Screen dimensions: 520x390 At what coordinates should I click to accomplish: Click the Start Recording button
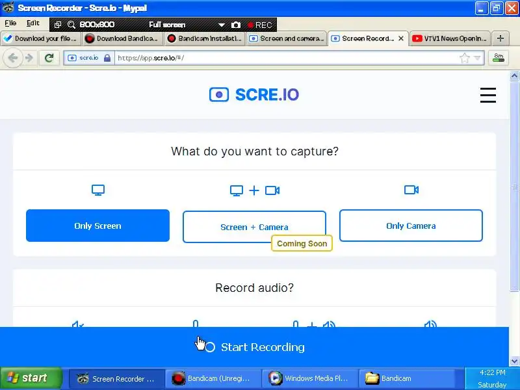(254, 347)
